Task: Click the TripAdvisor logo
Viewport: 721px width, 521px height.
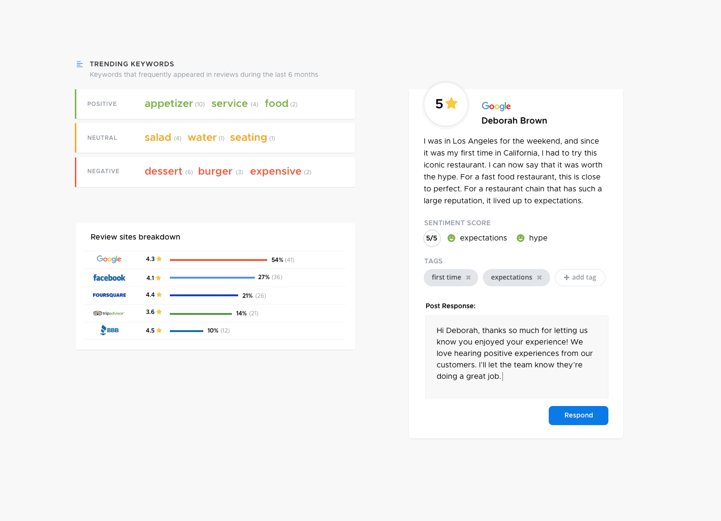Action: tap(109, 313)
